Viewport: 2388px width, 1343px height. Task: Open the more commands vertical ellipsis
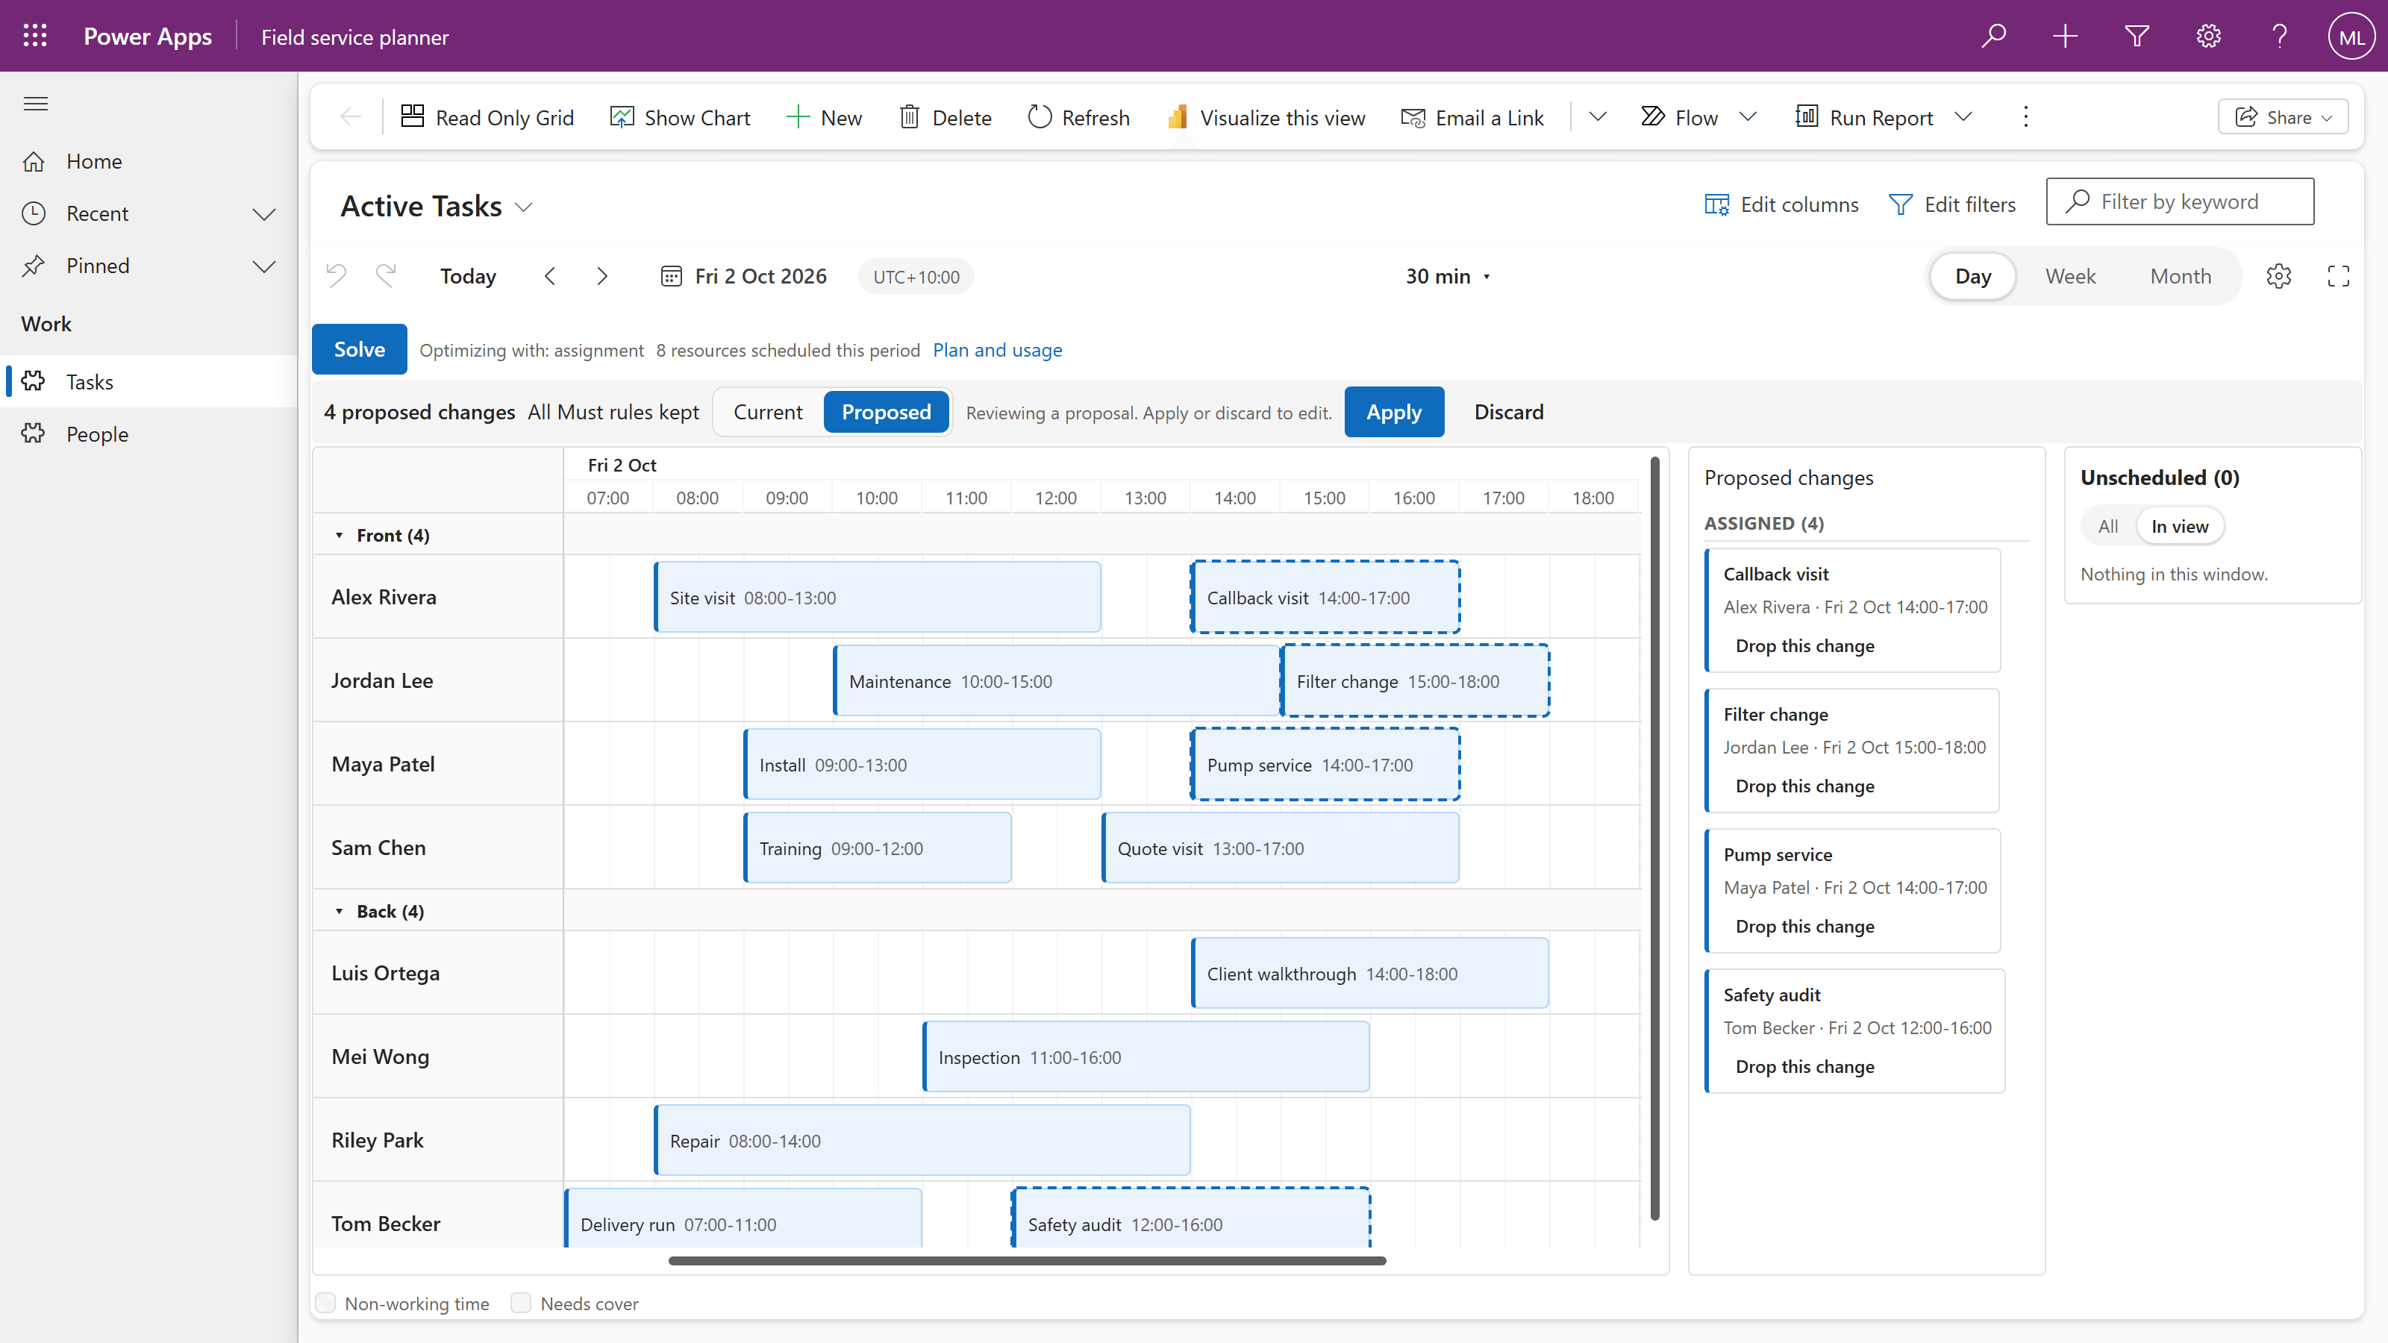click(2025, 117)
